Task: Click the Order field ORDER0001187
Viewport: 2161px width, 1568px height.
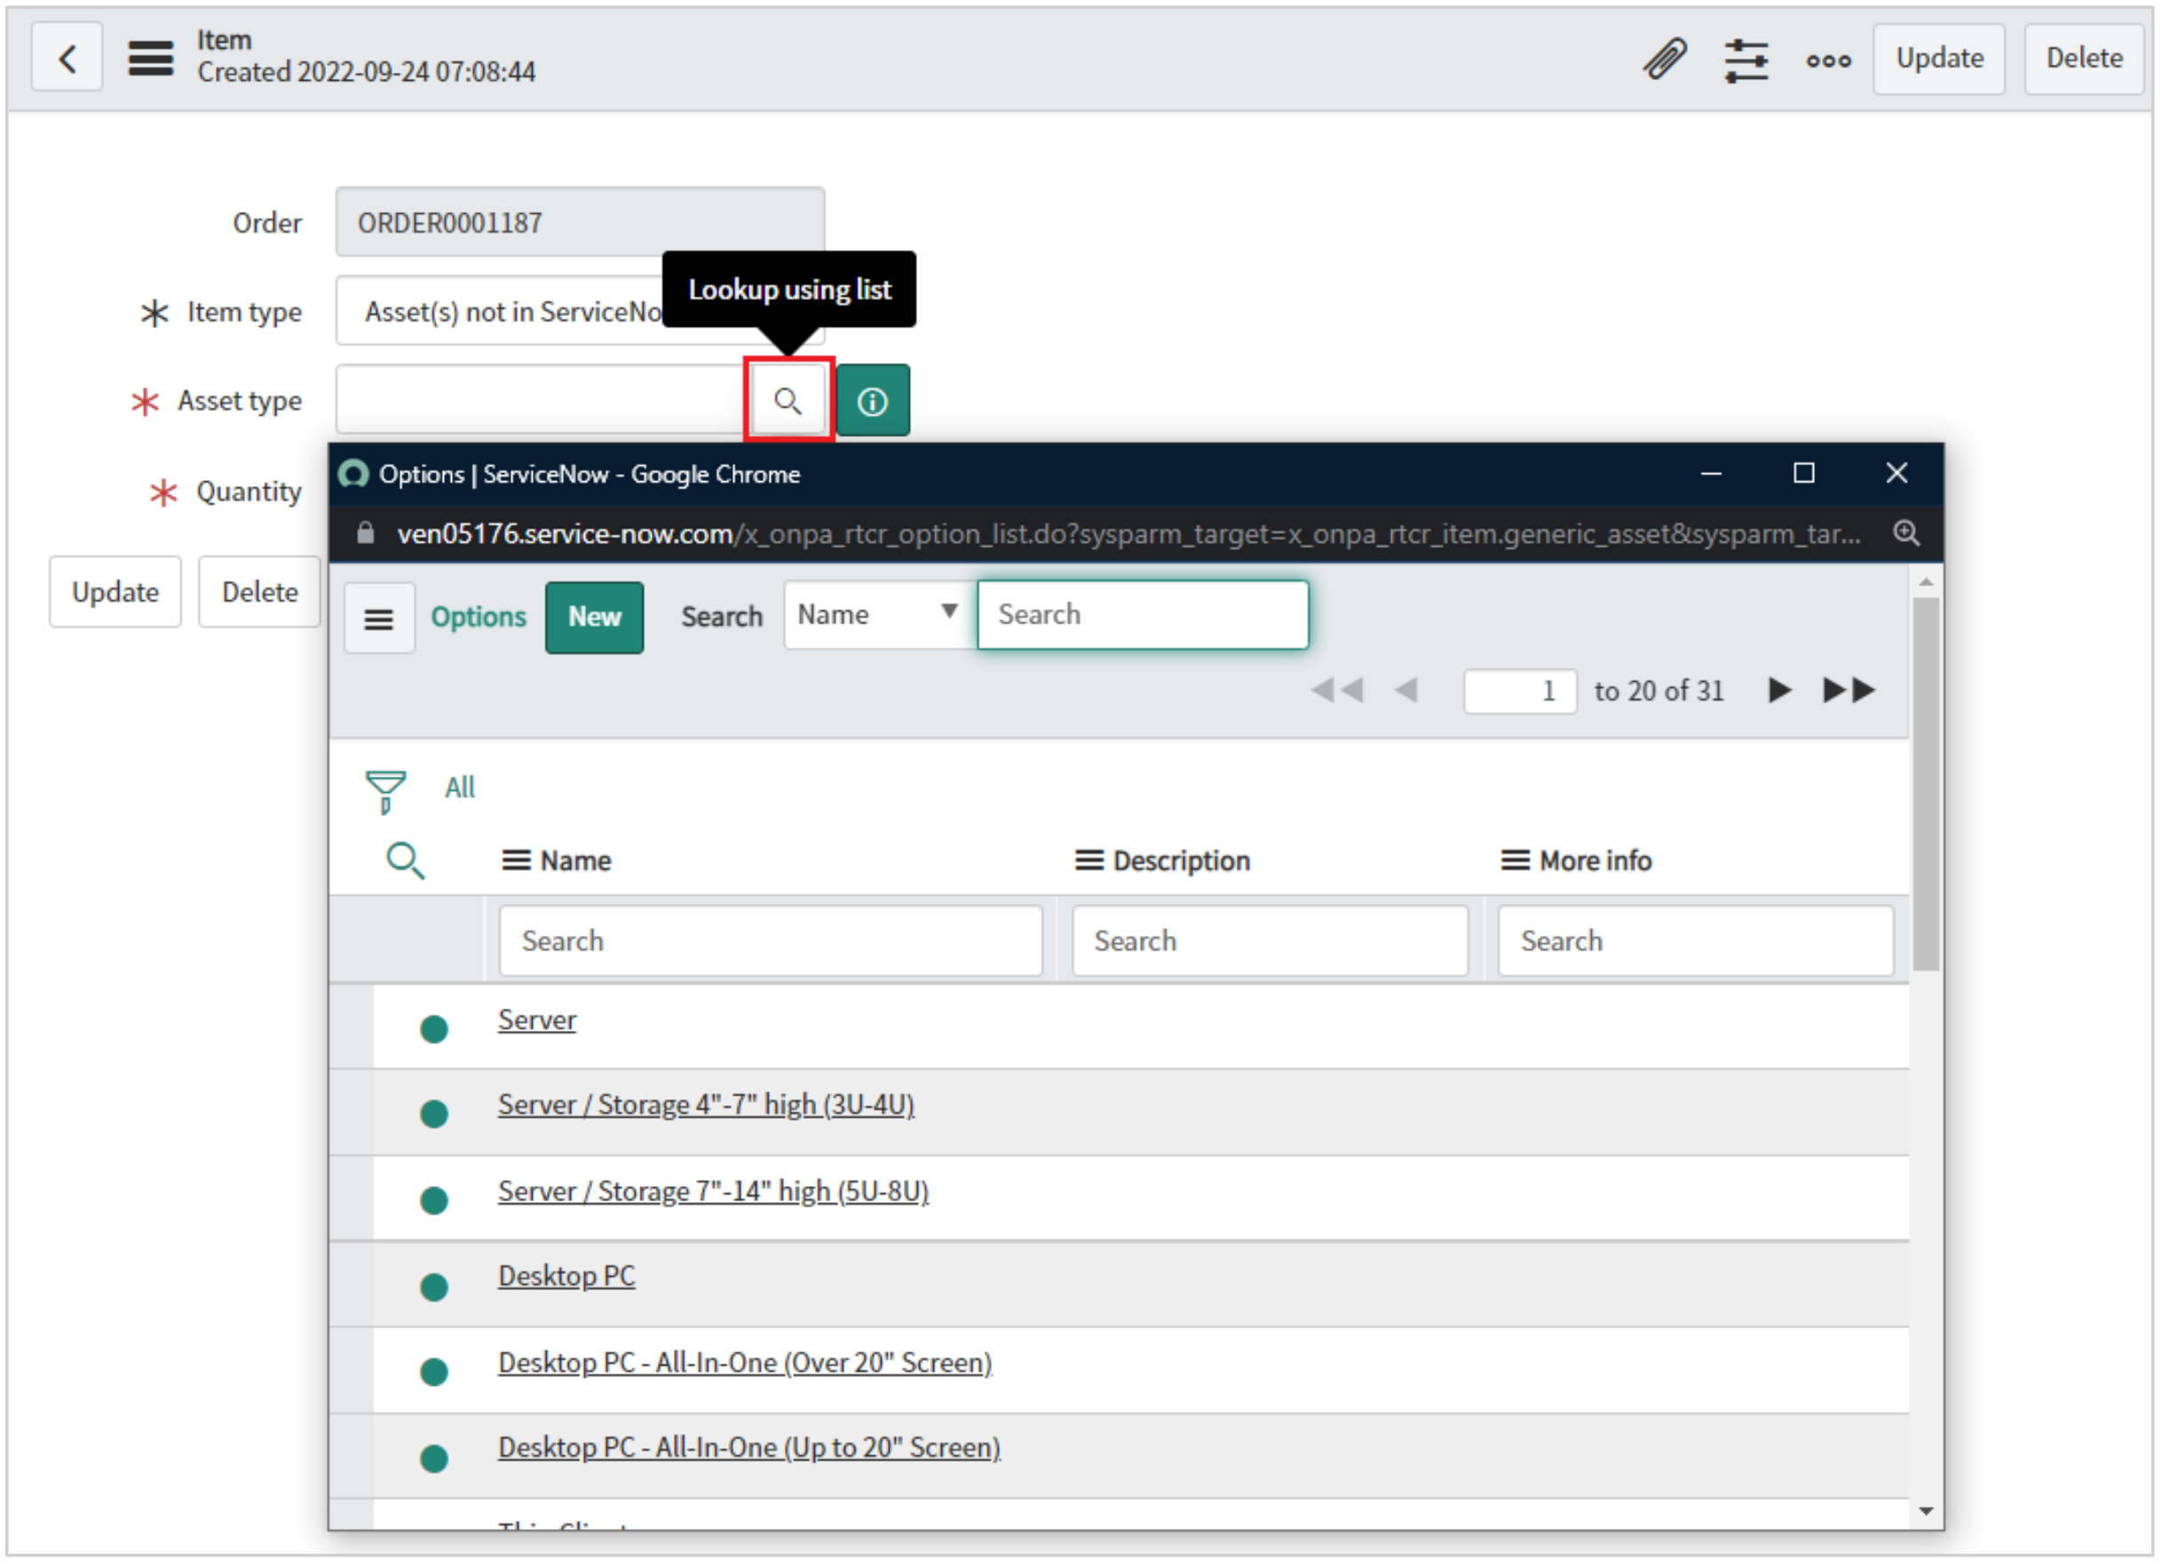Action: click(580, 222)
